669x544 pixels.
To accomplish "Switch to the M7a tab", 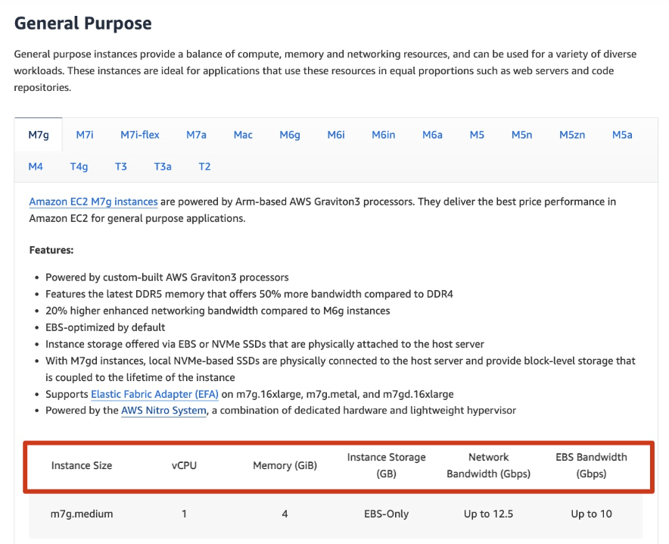I will (196, 135).
